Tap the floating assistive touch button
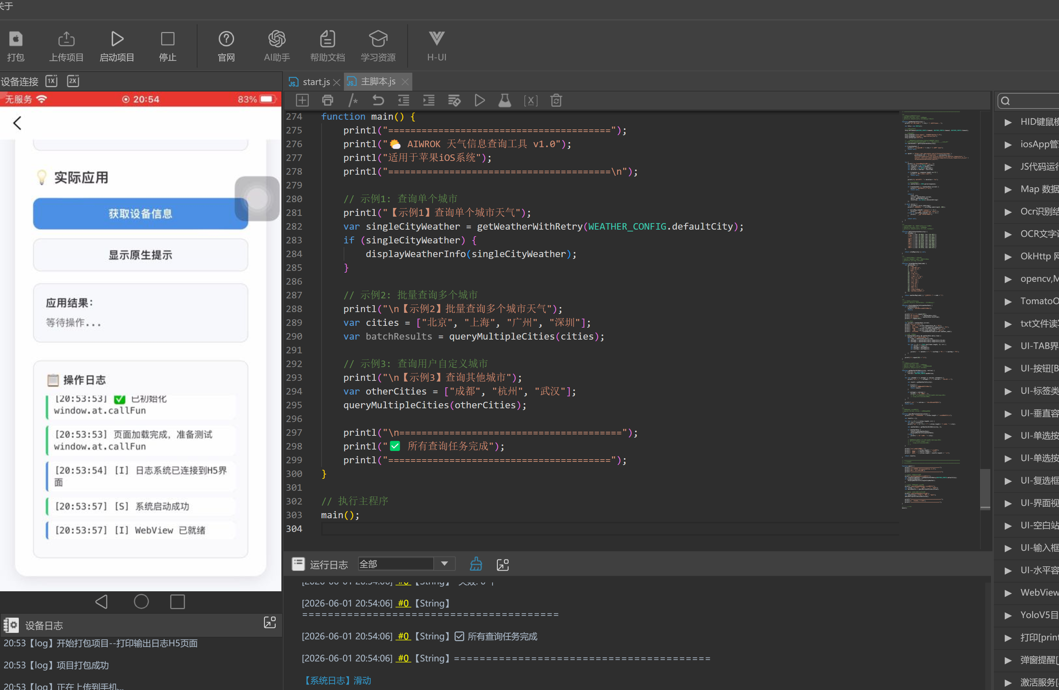This screenshot has width=1059, height=690. 257,199
